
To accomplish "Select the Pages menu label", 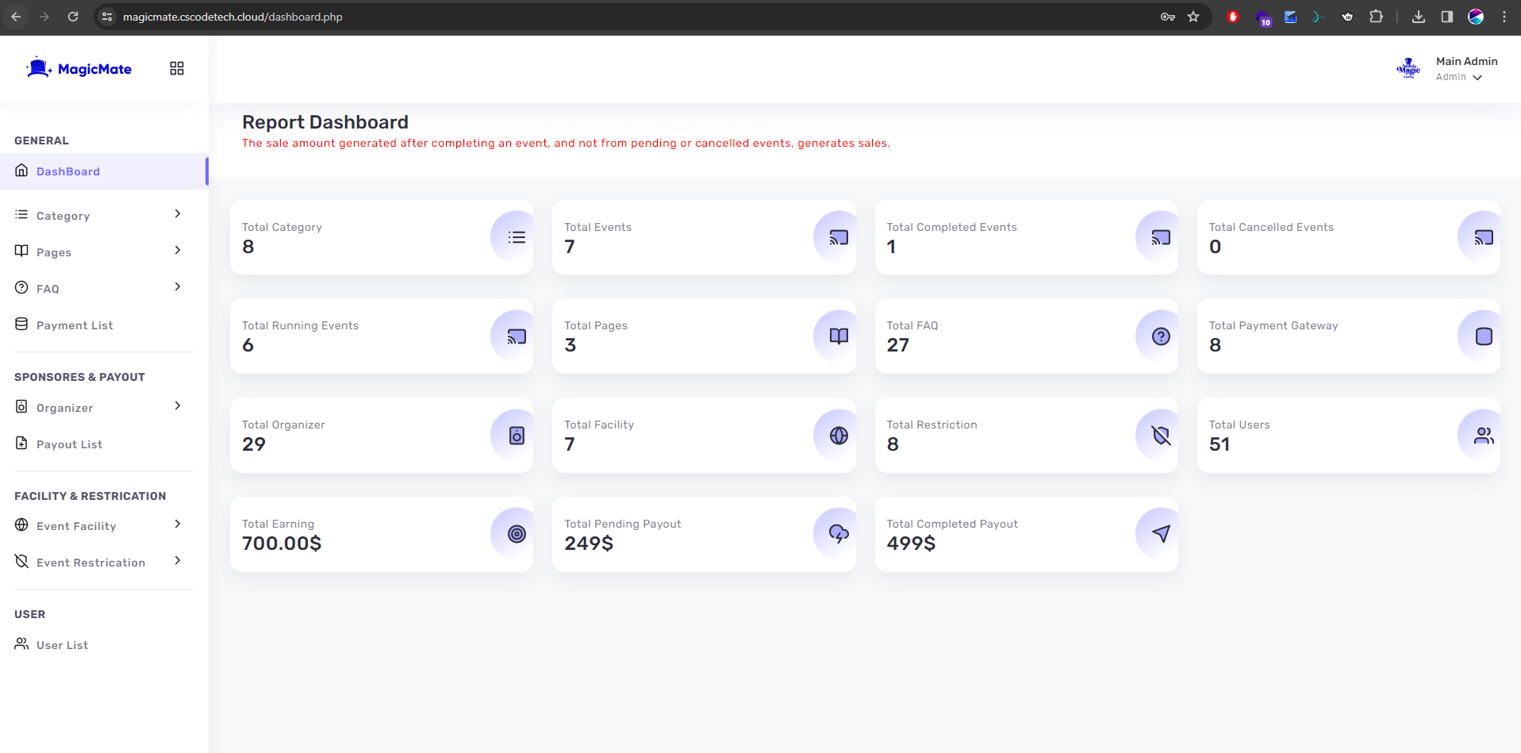I will (54, 252).
